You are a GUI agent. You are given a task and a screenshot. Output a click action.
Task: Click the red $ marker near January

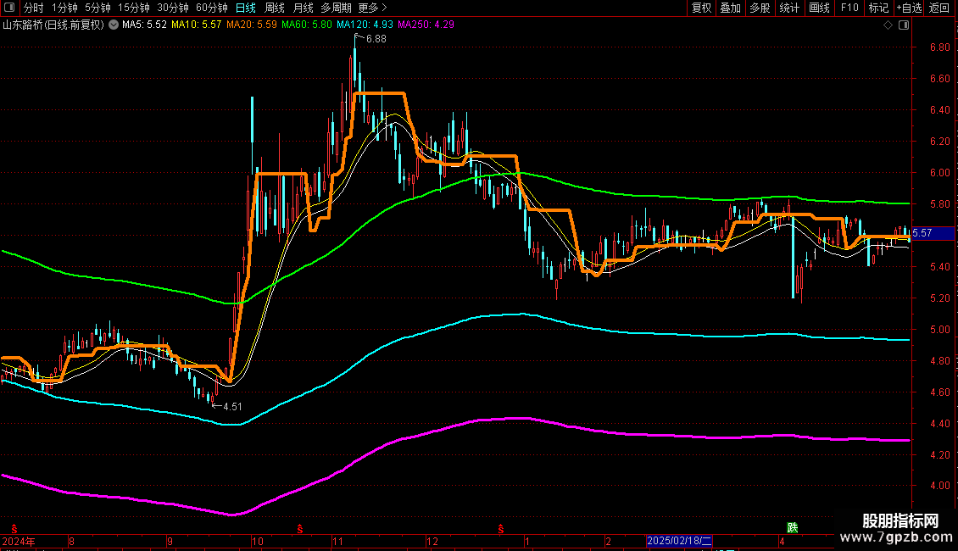(502, 528)
